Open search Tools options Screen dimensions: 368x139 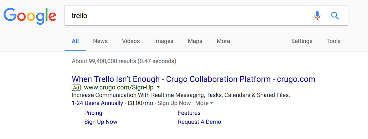point(333,41)
